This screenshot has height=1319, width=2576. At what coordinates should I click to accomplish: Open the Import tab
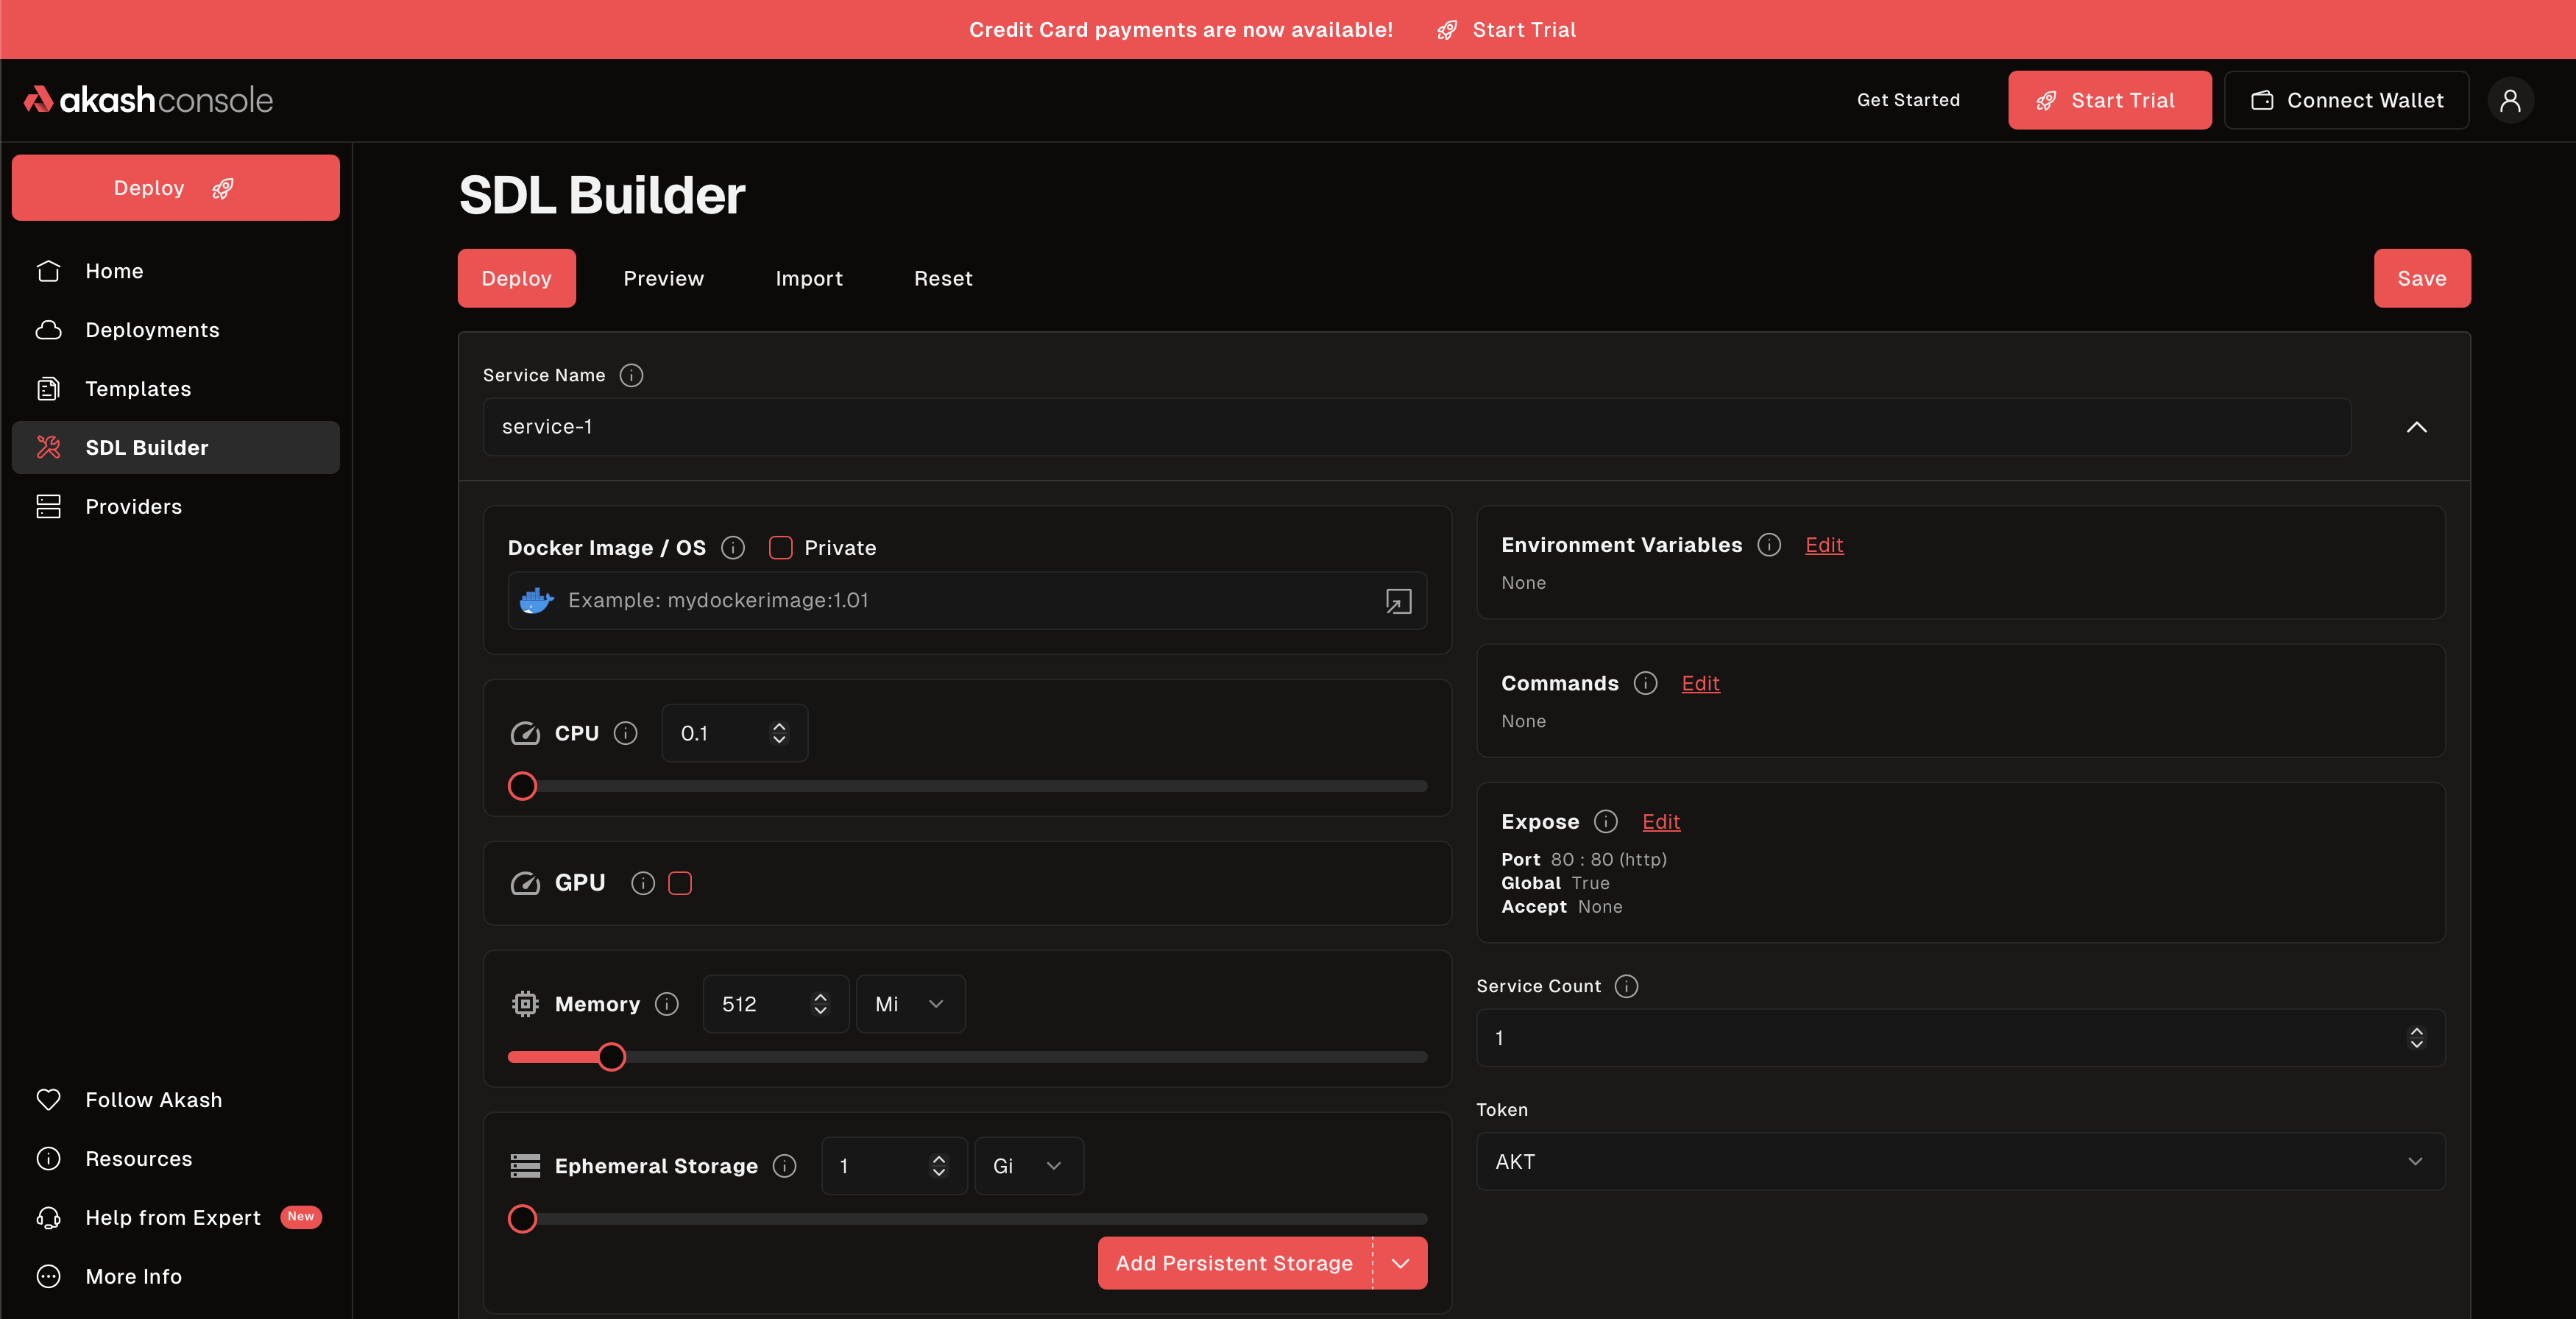point(808,278)
